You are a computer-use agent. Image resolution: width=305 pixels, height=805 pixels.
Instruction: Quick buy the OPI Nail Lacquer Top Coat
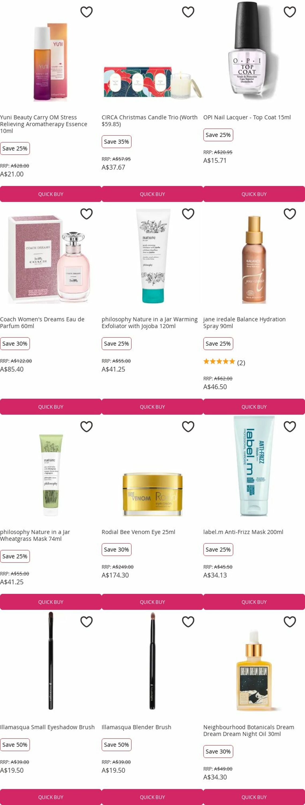(x=254, y=194)
